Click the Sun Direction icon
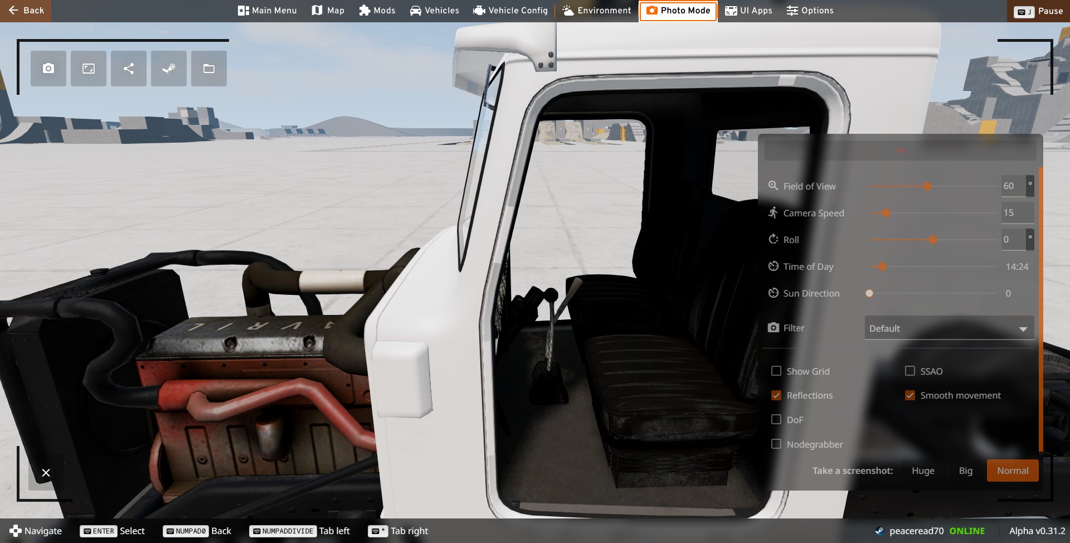 (x=773, y=293)
